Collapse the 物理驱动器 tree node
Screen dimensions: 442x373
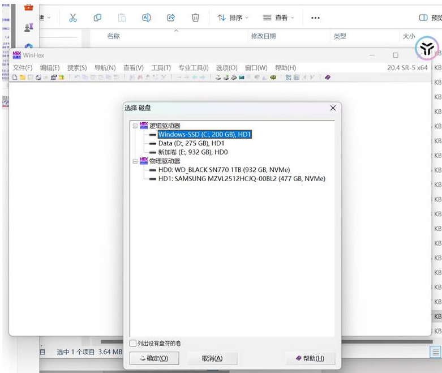point(135,161)
